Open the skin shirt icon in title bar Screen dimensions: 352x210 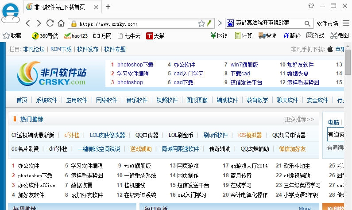311,6
